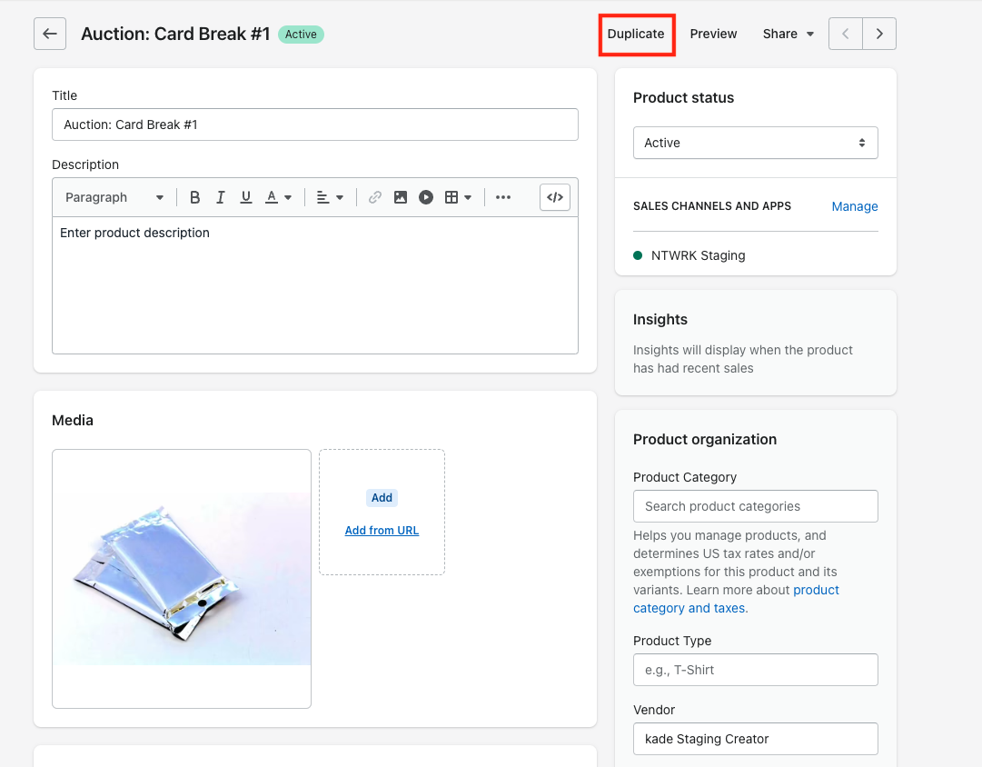Open the table insert dropdown in the editor
Viewport: 982px width, 767px height.
(457, 196)
